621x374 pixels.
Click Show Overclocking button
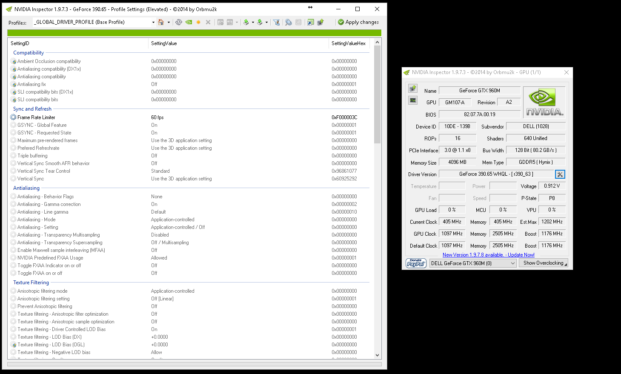point(543,263)
